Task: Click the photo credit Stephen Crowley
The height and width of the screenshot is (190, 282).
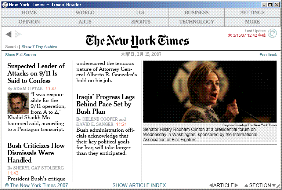Action: (249, 125)
